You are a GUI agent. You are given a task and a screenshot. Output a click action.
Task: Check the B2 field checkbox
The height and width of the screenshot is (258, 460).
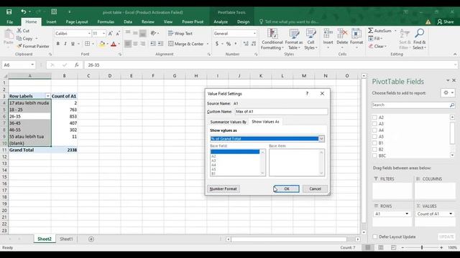pos(374,150)
